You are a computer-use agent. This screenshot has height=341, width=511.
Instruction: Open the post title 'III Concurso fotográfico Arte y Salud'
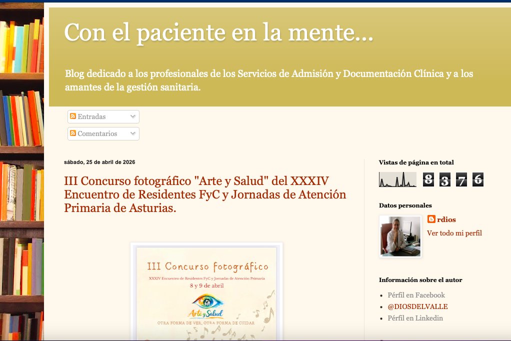[x=205, y=194]
